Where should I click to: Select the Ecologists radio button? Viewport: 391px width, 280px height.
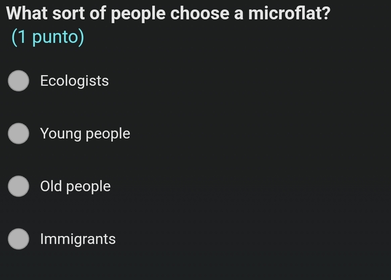coord(19,81)
